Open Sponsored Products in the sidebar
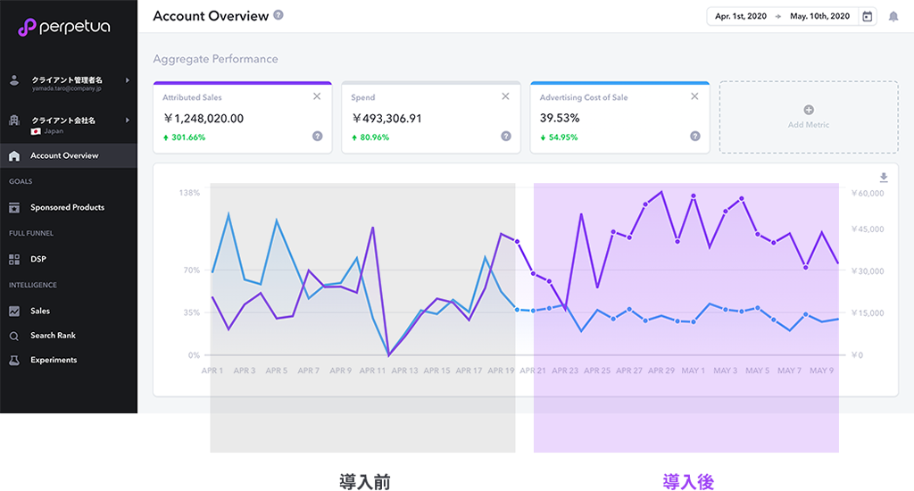 click(x=68, y=208)
